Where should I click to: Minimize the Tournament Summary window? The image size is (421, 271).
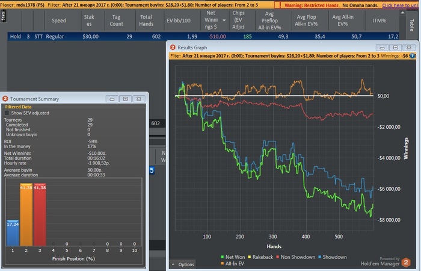pyautogui.click(x=112, y=99)
